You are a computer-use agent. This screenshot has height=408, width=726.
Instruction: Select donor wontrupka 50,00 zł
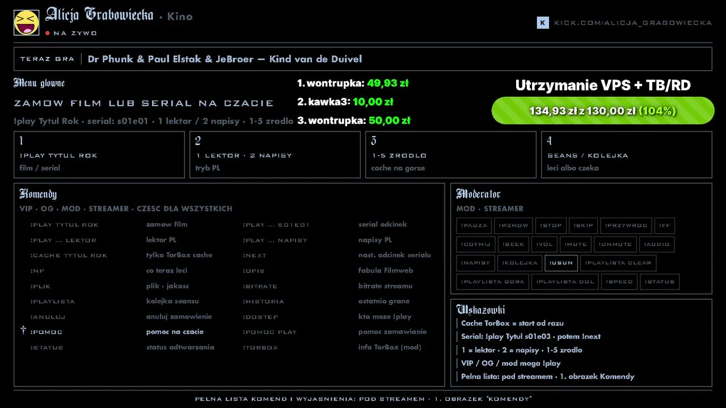pos(353,121)
